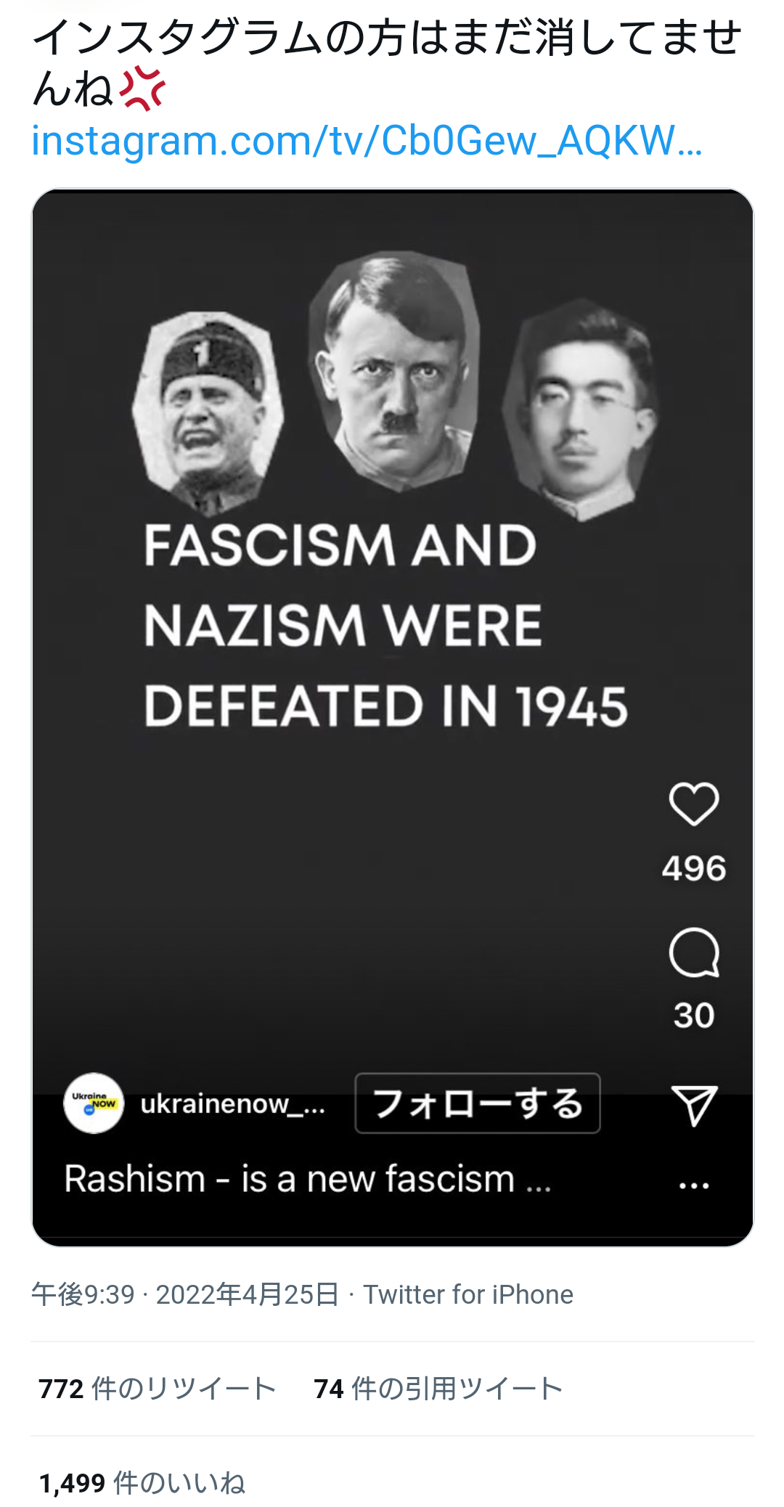Open the tweet timestamp 午後9:39 · 2022年4月25日
784x1507 pixels.
pyautogui.click(x=185, y=1295)
